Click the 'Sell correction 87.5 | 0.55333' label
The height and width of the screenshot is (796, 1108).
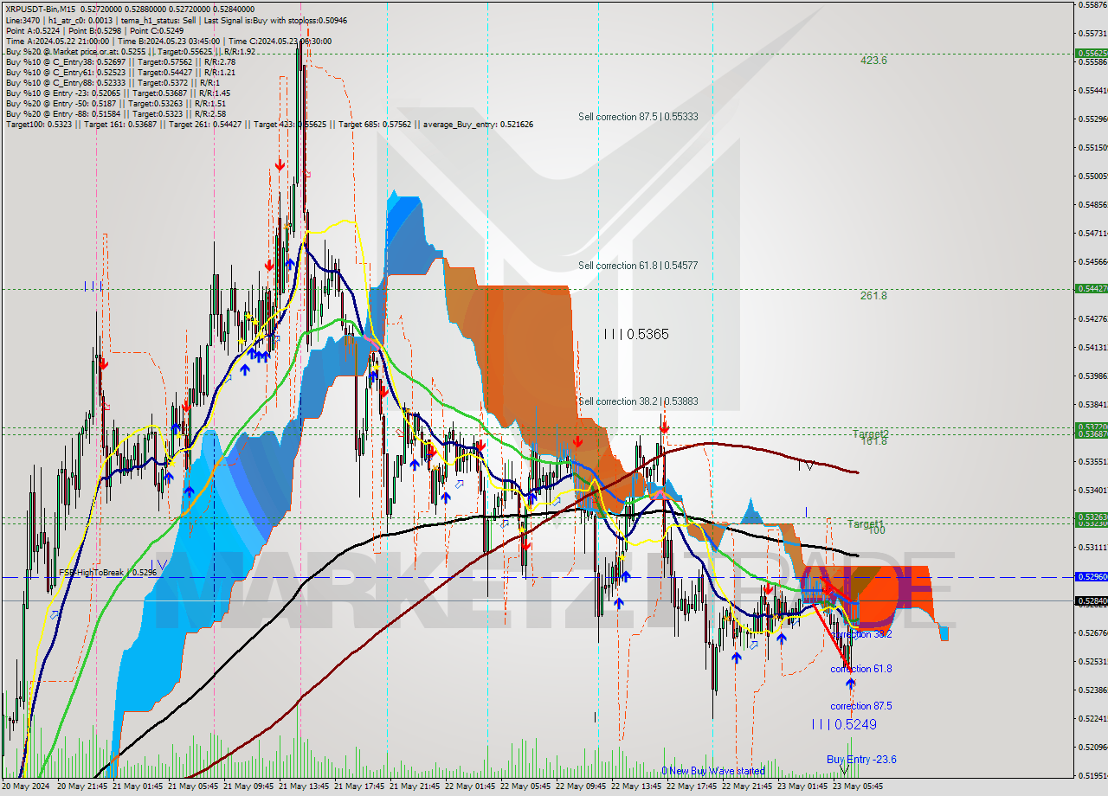pyautogui.click(x=638, y=117)
